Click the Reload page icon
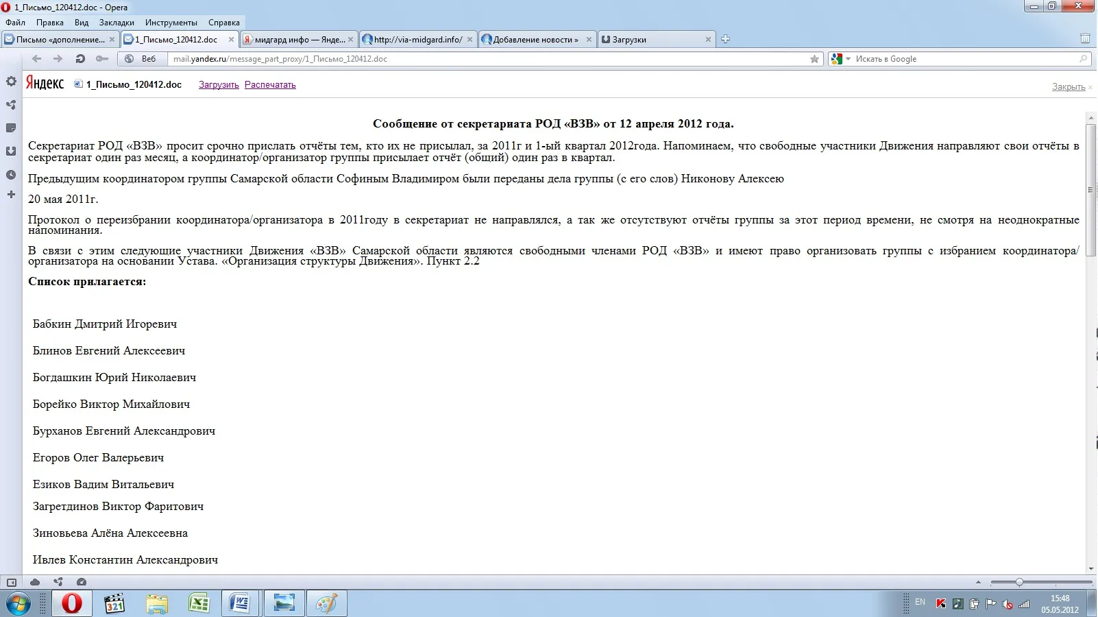 [x=80, y=59]
